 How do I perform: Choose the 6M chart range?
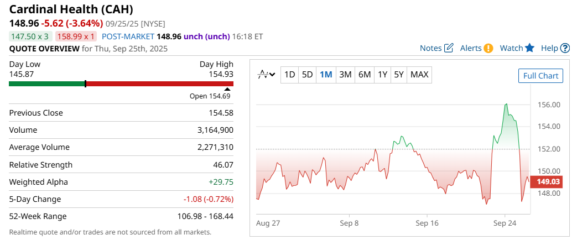364,75
